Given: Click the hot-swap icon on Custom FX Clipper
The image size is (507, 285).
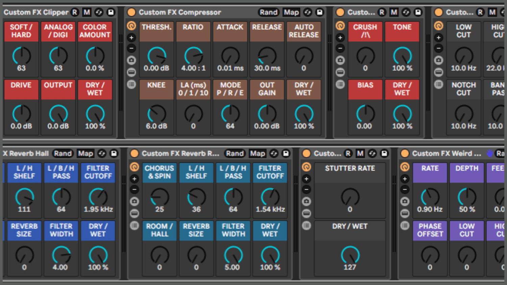Looking at the screenshot, I should (x=99, y=13).
